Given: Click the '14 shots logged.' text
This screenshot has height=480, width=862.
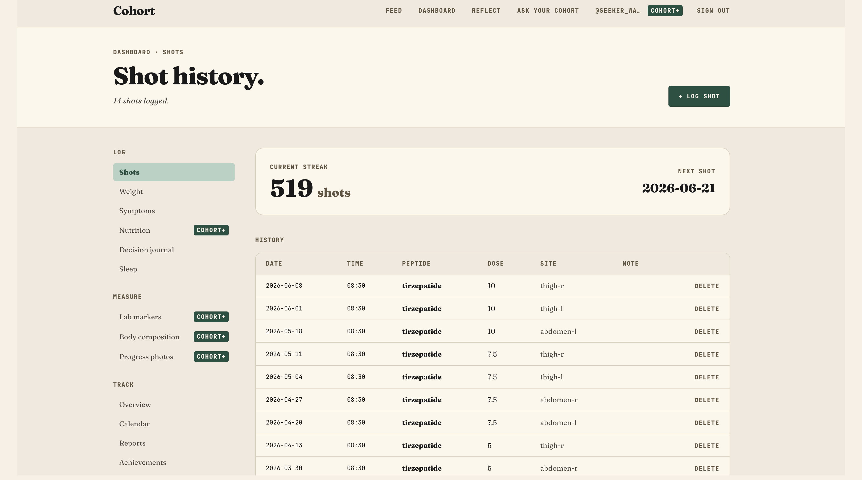Looking at the screenshot, I should 141,101.
